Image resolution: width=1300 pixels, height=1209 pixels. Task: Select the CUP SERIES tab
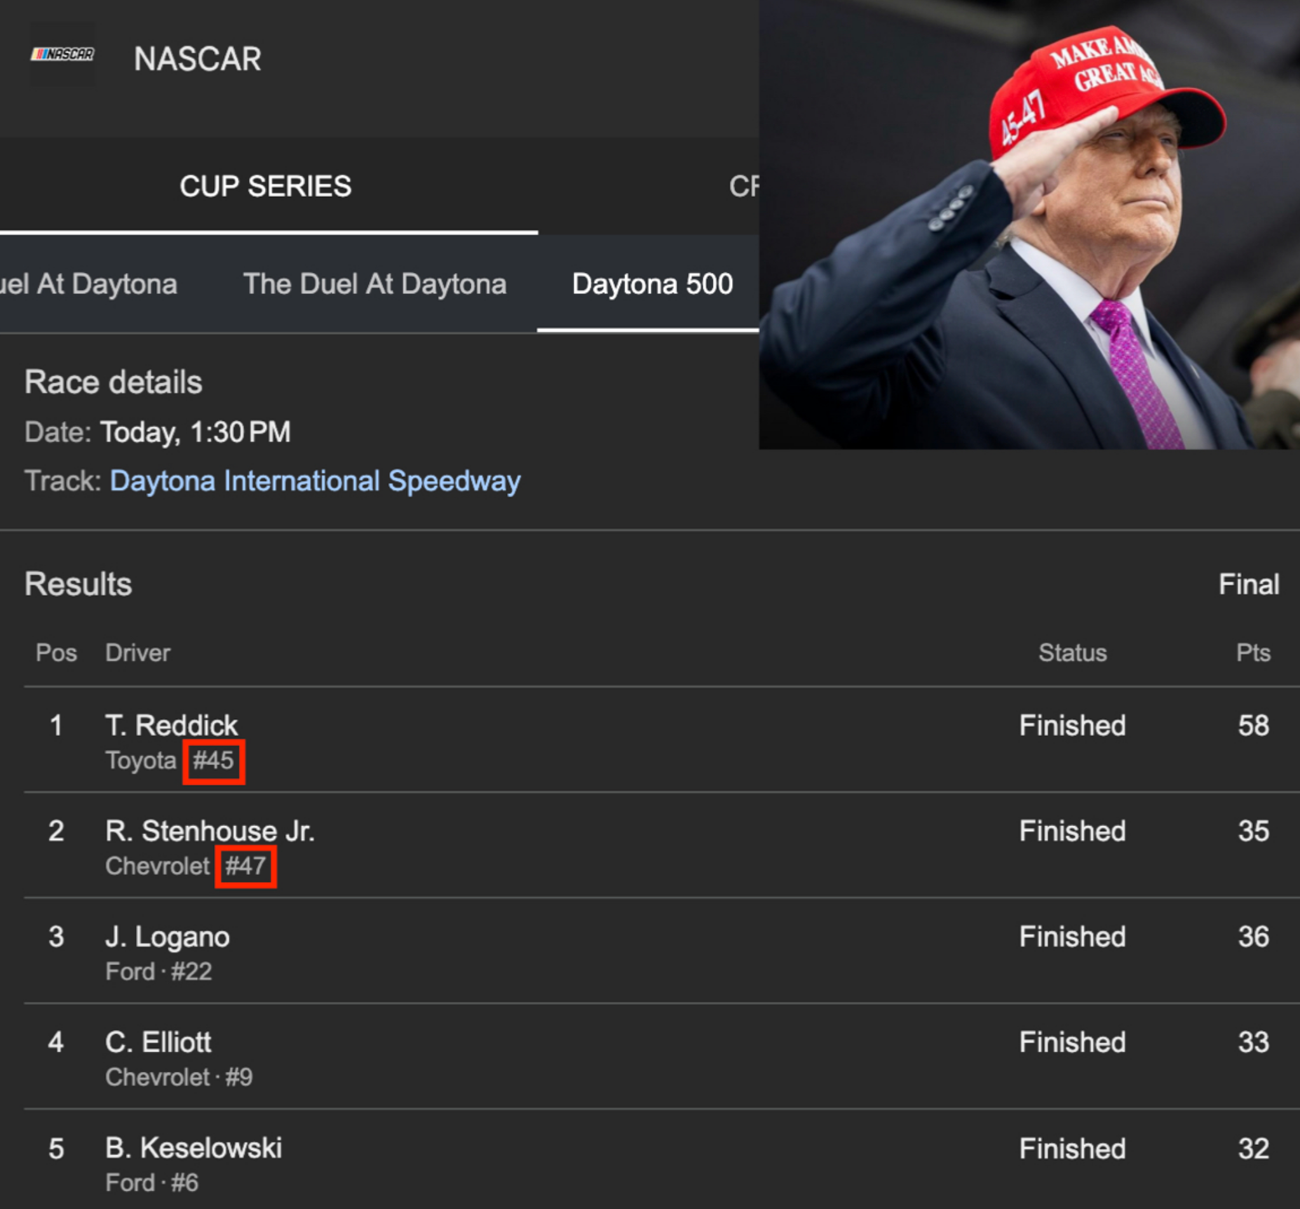[x=266, y=187]
